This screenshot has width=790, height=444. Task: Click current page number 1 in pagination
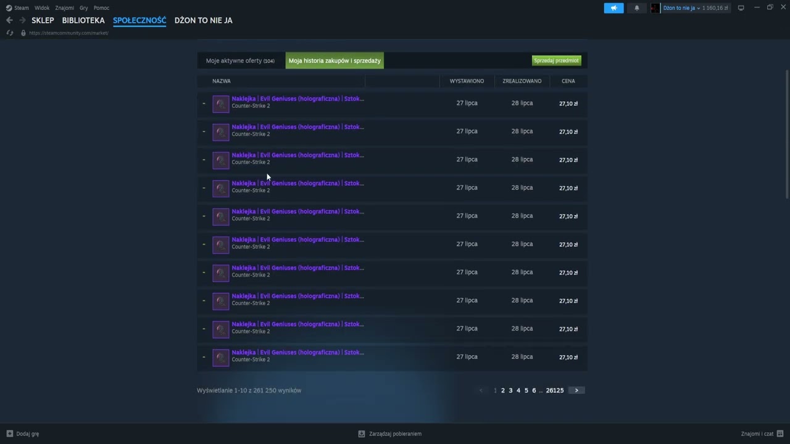tap(495, 390)
